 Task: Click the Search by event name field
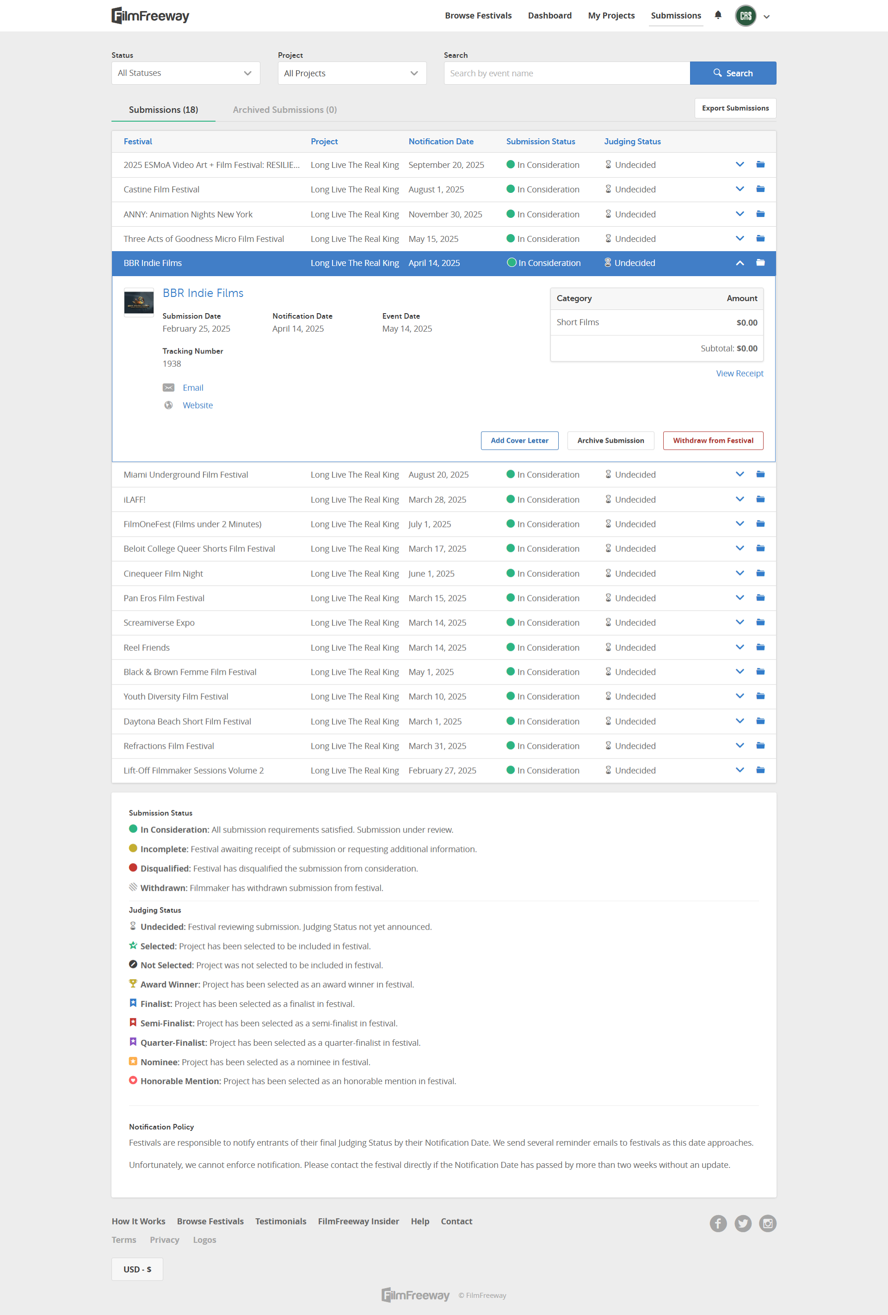click(x=566, y=73)
